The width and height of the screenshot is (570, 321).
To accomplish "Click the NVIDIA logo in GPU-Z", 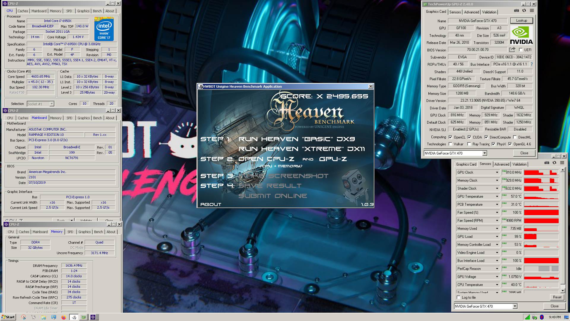I will point(521,35).
